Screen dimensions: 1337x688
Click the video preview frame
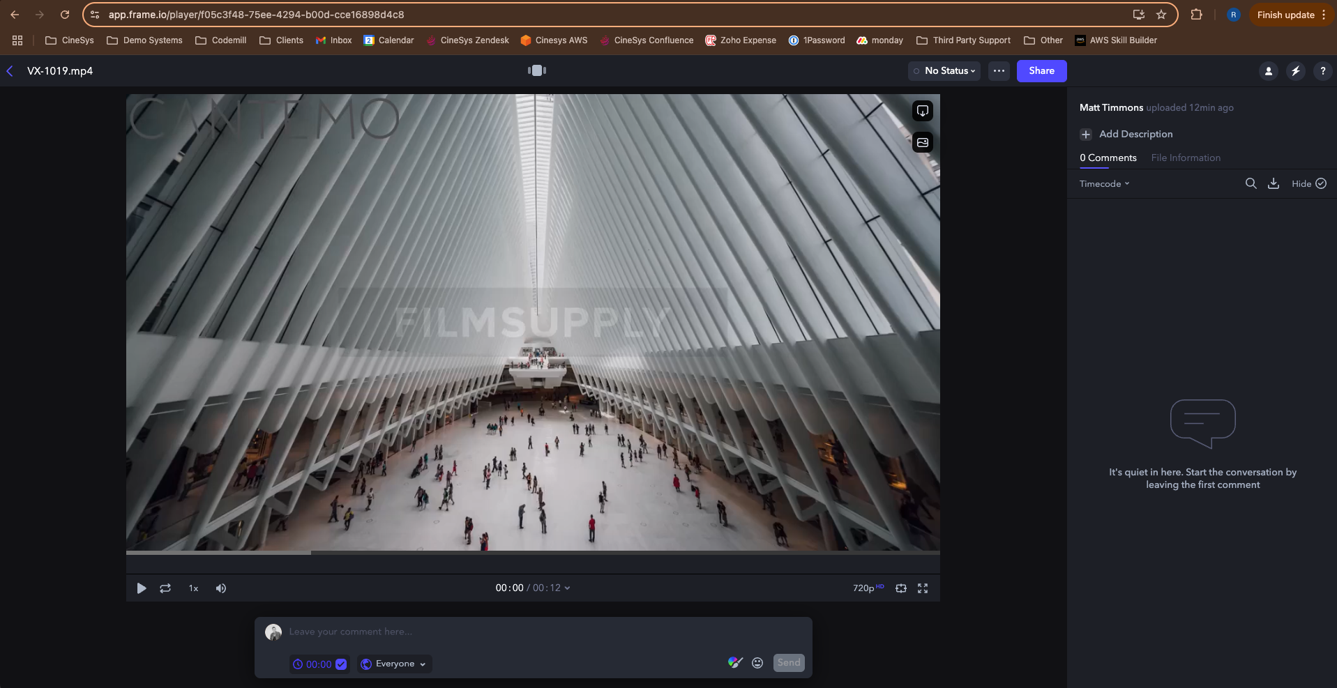(533, 322)
